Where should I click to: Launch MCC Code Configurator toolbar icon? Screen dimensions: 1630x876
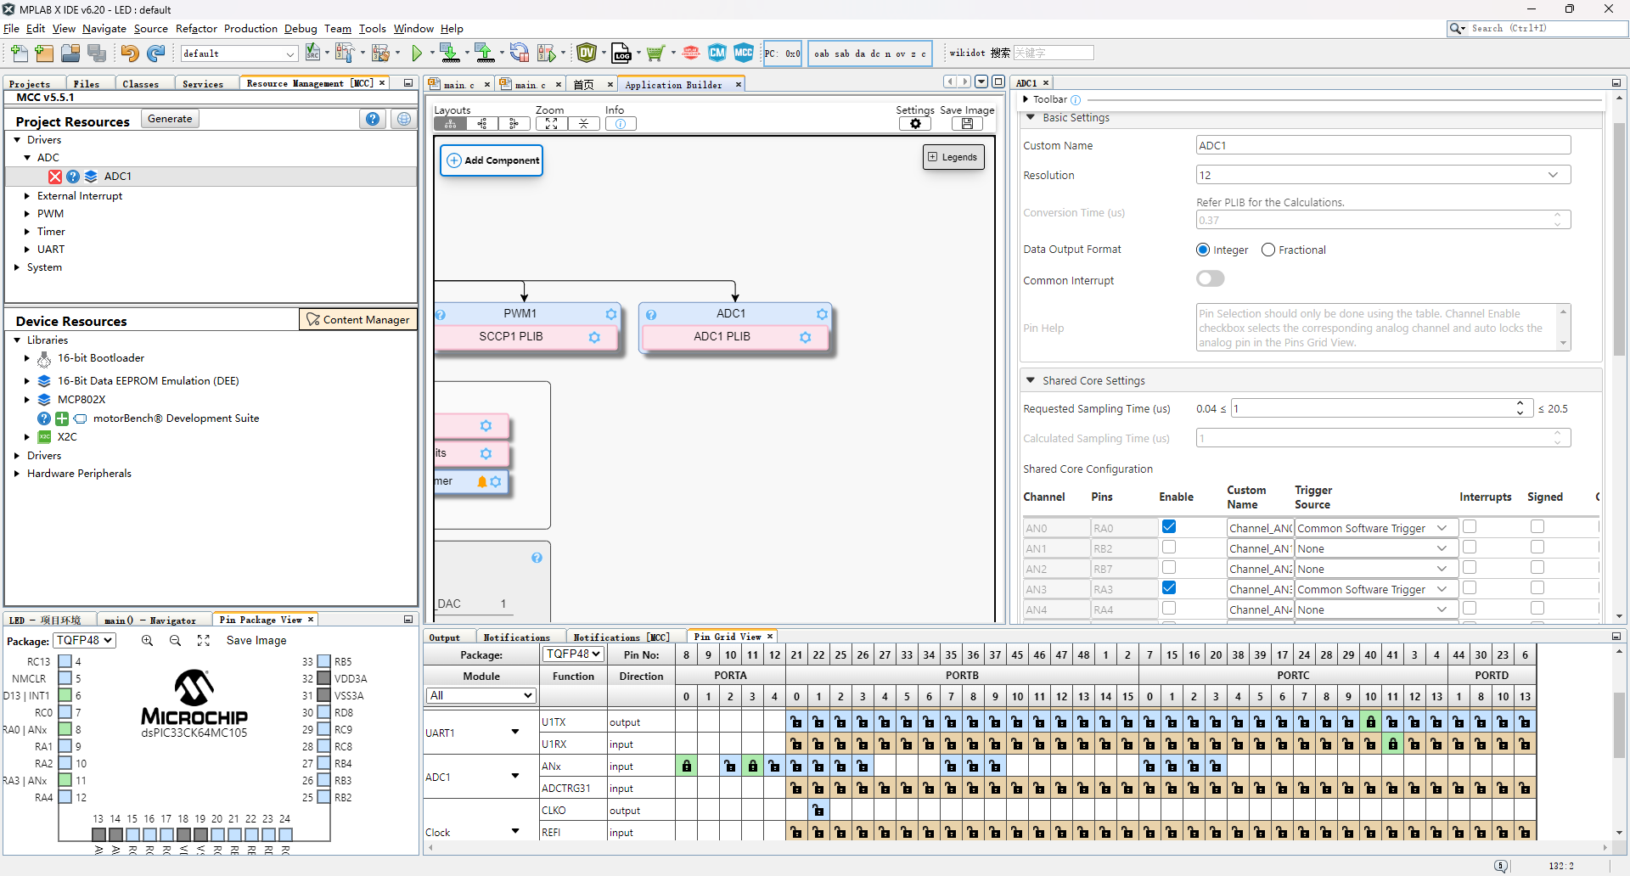pyautogui.click(x=744, y=53)
